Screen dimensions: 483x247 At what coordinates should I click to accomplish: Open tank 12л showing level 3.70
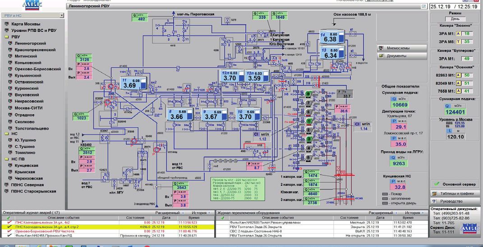point(232,76)
